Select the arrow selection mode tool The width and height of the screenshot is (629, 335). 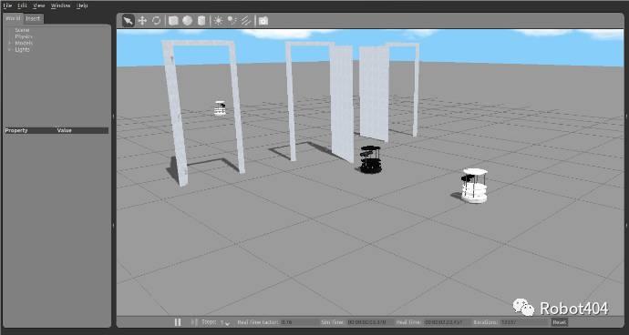128,21
